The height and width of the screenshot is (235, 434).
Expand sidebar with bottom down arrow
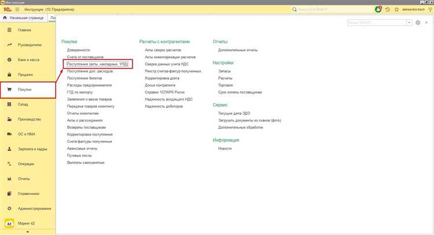pyautogui.click(x=28, y=232)
